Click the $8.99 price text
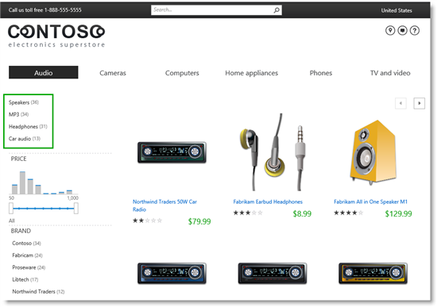Screen dimensions: 437x307 [x=302, y=213]
